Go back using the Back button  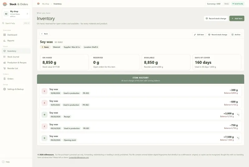(44, 34)
